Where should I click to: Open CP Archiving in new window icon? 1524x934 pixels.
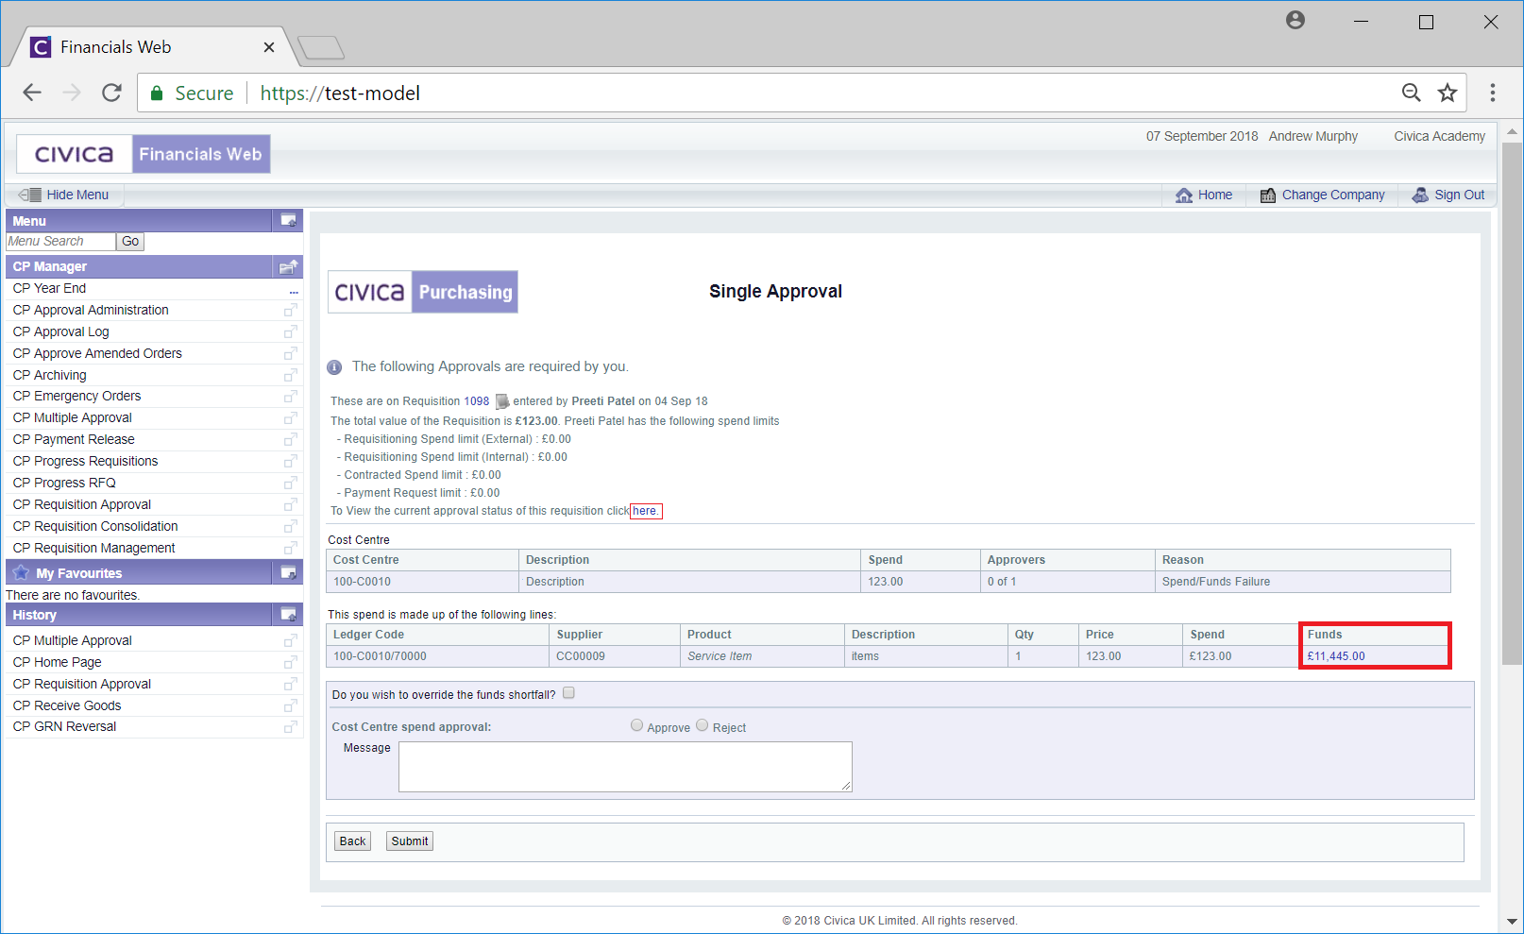coord(291,375)
